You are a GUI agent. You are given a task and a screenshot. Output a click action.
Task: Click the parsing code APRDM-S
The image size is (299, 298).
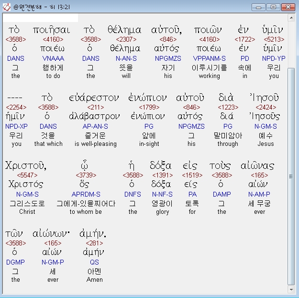pos(86,194)
